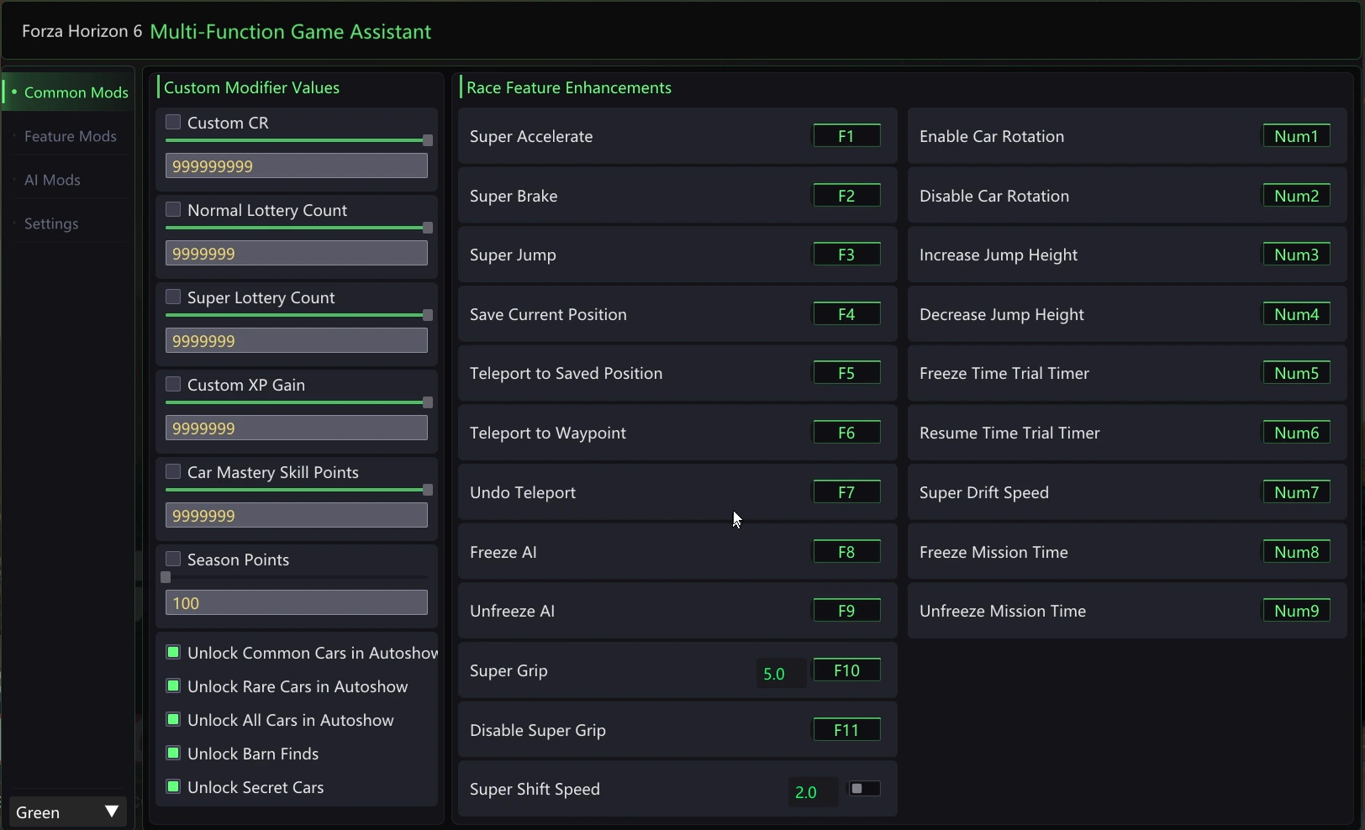Image resolution: width=1365 pixels, height=830 pixels.
Task: Click the Super Accelerate label
Action: [531, 136]
